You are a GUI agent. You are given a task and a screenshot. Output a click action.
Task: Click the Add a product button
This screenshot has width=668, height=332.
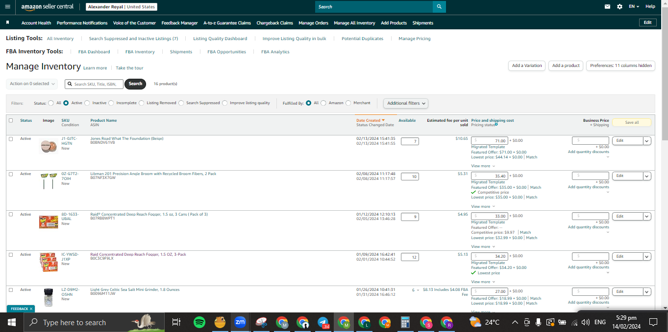[x=566, y=66]
